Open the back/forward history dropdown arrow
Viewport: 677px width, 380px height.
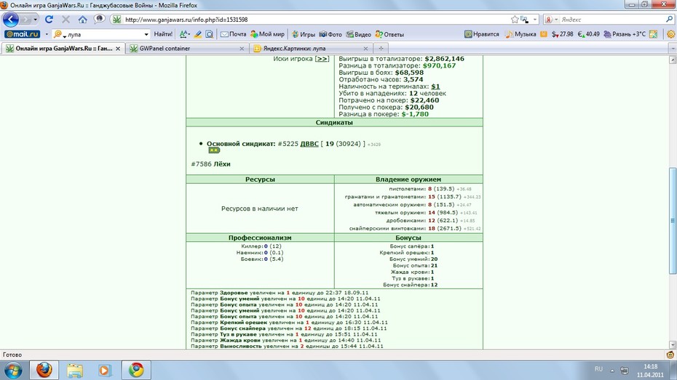click(x=35, y=20)
